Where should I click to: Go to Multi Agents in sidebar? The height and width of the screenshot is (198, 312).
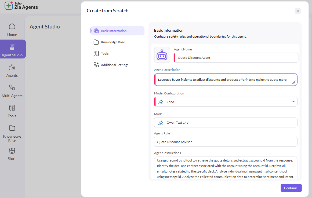point(12,91)
